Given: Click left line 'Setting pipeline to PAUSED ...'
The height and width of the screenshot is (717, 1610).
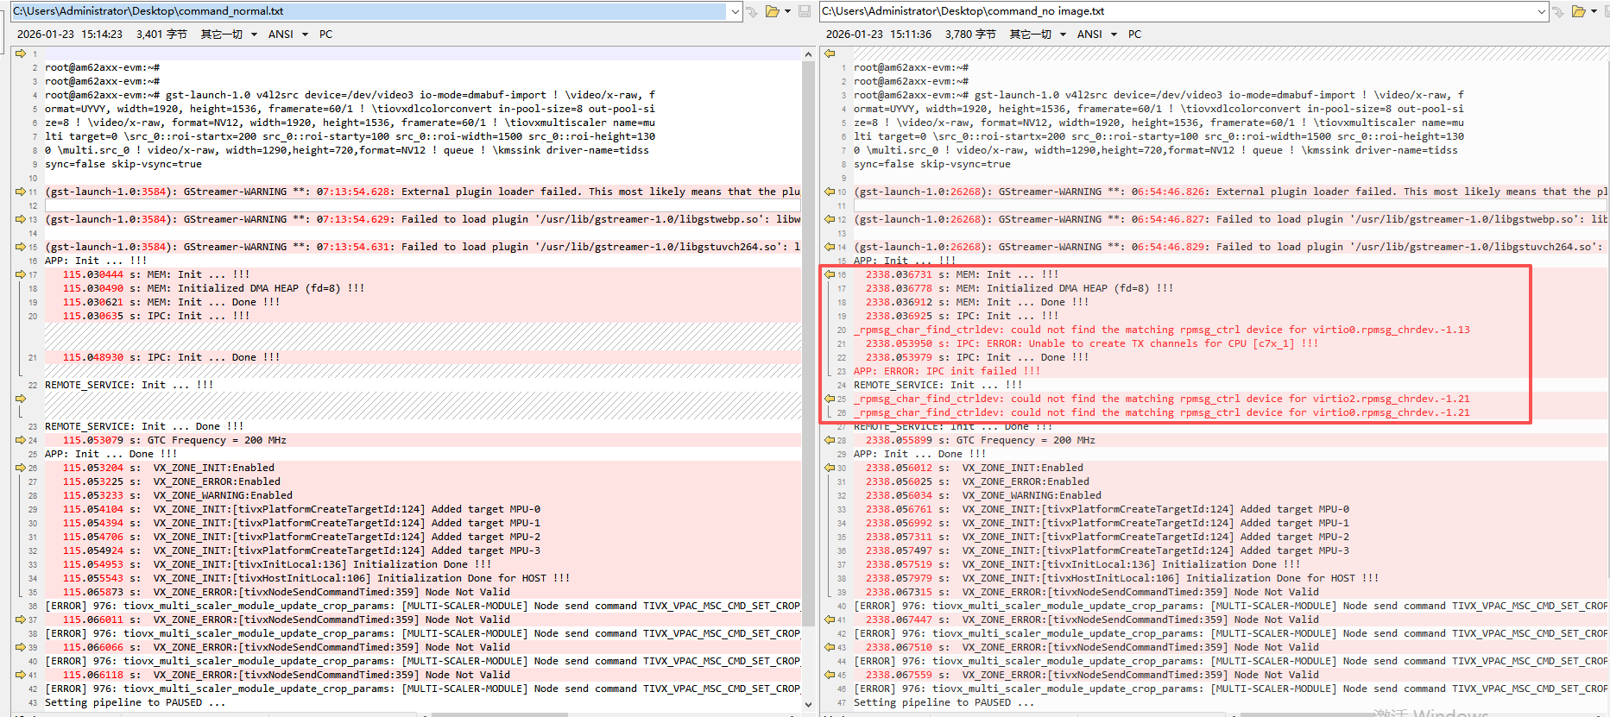Looking at the screenshot, I should (x=136, y=702).
